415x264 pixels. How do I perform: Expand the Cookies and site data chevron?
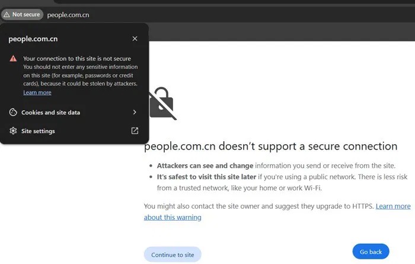tap(135, 112)
